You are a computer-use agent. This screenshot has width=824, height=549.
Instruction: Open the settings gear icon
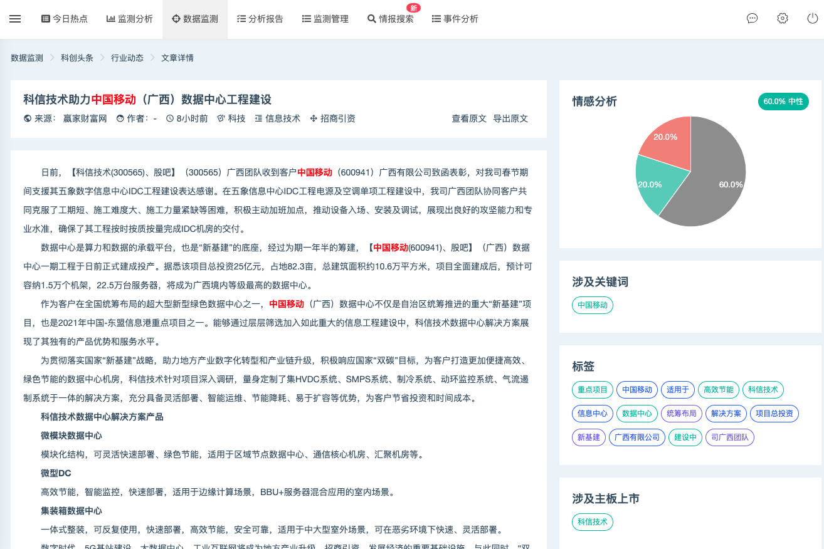point(782,18)
